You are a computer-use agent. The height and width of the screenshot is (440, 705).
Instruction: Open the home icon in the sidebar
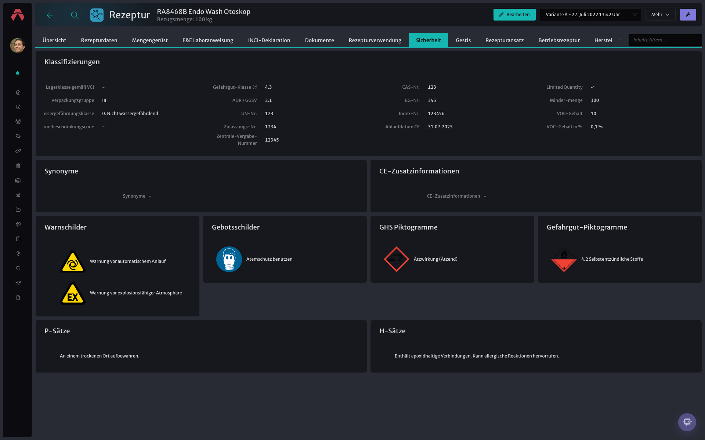(18, 92)
